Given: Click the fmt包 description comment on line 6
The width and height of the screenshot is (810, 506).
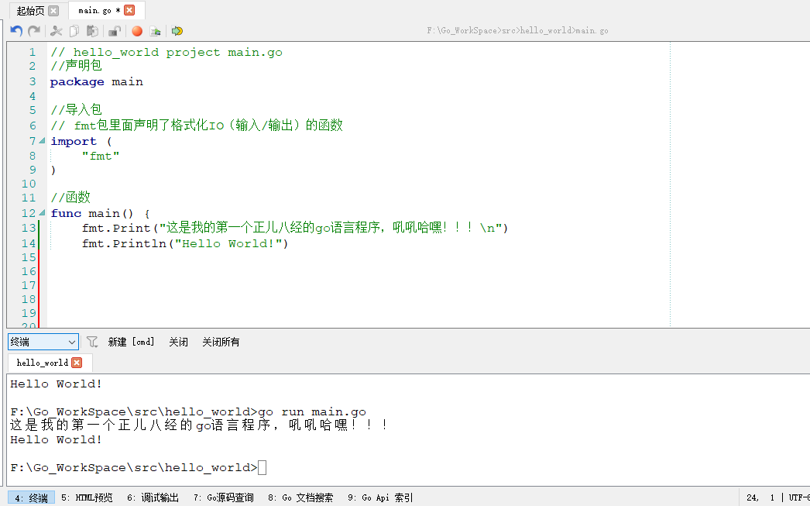Looking at the screenshot, I should [x=197, y=125].
